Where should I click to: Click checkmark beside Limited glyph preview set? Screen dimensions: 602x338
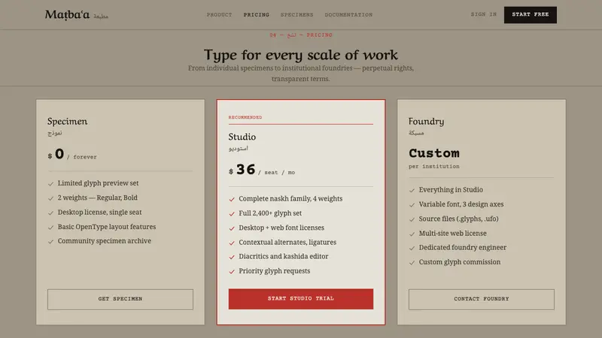pyautogui.click(x=50, y=184)
